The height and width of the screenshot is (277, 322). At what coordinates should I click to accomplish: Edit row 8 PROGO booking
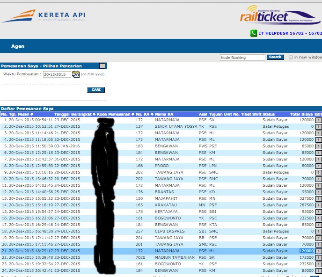(x=318, y=166)
